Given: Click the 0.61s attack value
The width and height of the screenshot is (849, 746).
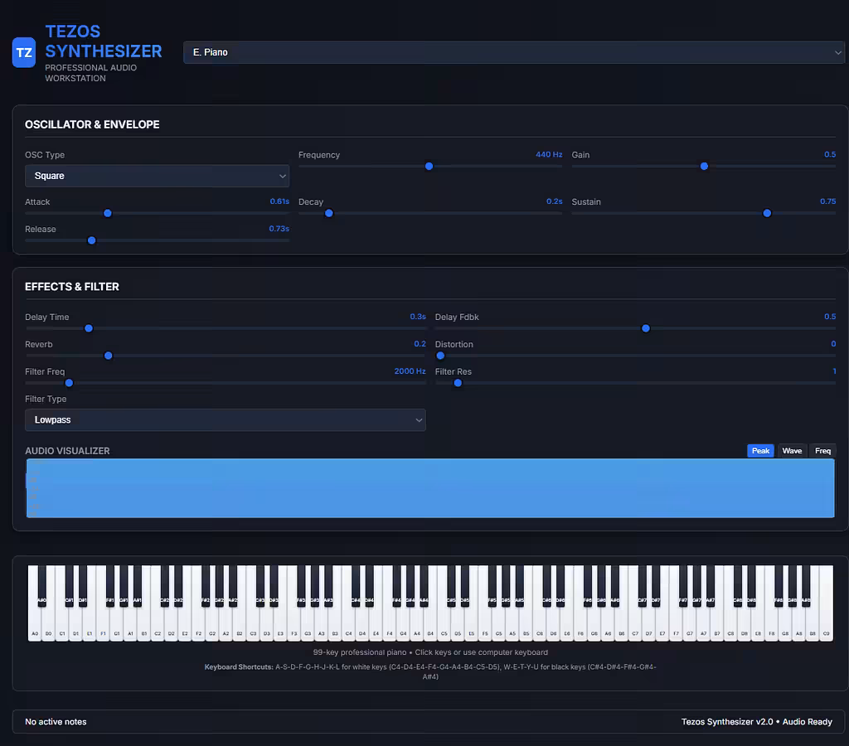Looking at the screenshot, I should click(279, 201).
